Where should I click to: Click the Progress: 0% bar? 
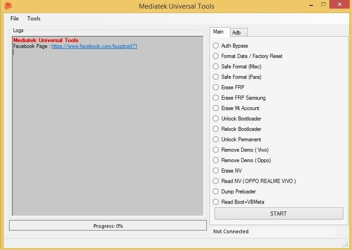(x=108, y=226)
